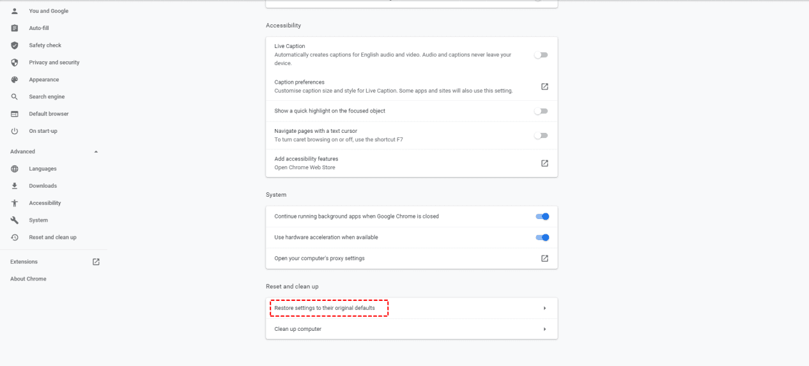This screenshot has width=809, height=366.
Task: Go to Reset and clean up section
Action: [52, 238]
